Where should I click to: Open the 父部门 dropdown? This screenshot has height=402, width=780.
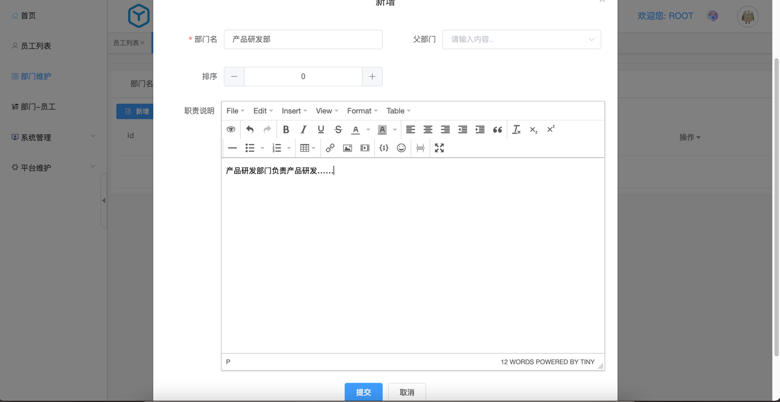point(521,40)
